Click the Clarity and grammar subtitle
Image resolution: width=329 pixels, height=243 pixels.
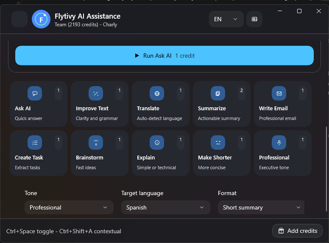97,118
